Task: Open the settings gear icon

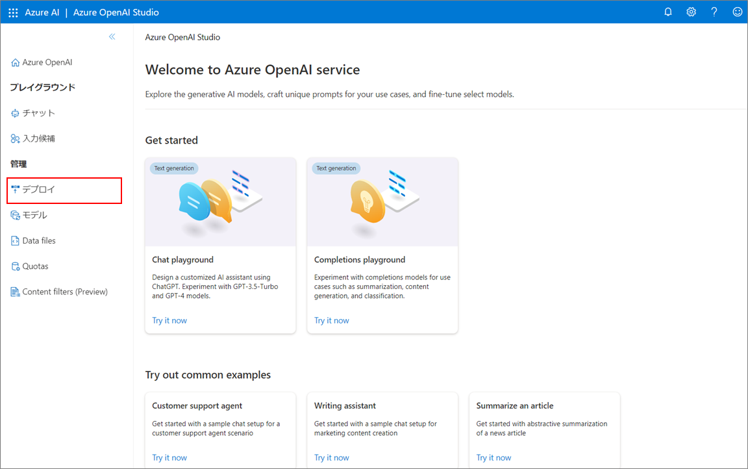Action: tap(691, 12)
